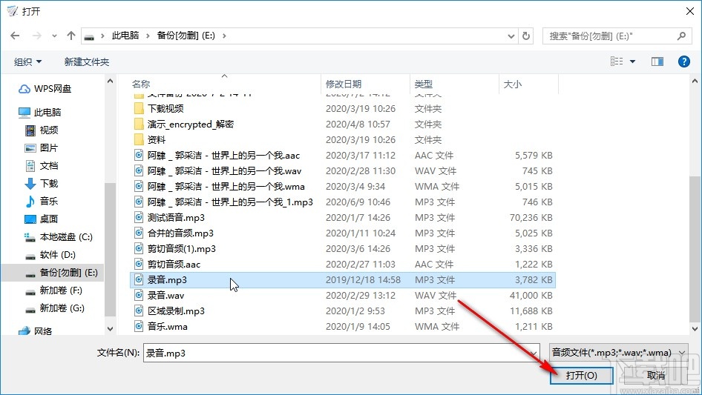Open the 音频文件 file type dropdown

[618, 353]
